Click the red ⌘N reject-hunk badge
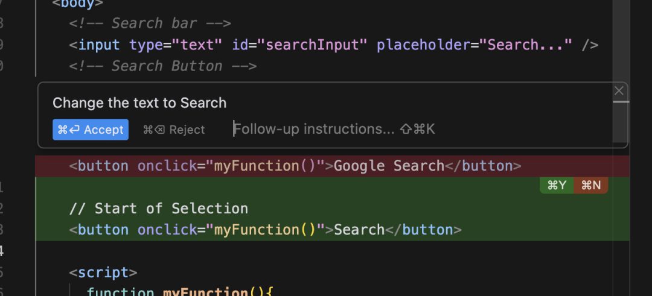 point(590,186)
